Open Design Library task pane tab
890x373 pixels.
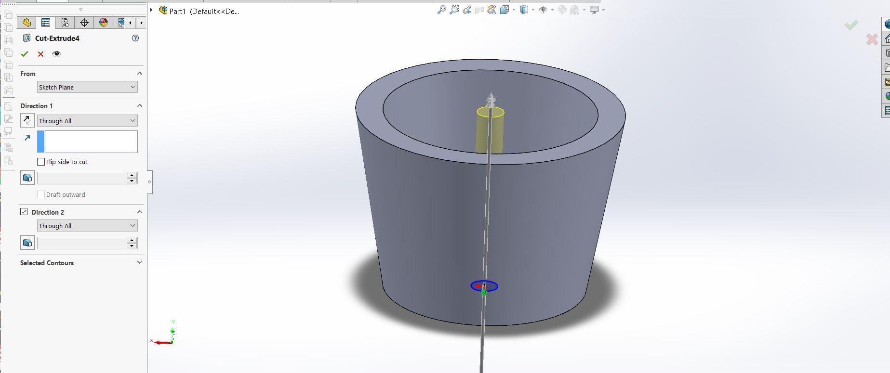coord(887,53)
